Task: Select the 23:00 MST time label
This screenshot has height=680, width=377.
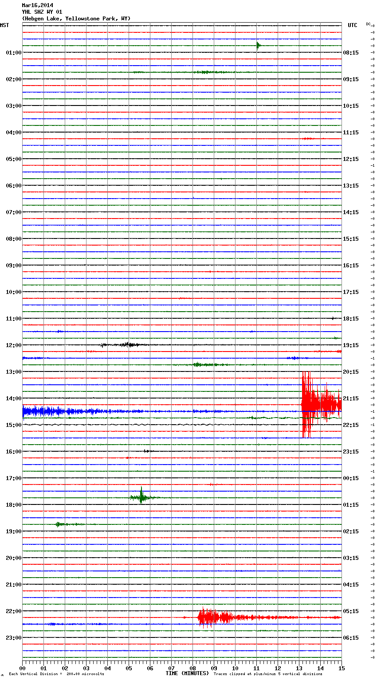Action: pyautogui.click(x=14, y=638)
